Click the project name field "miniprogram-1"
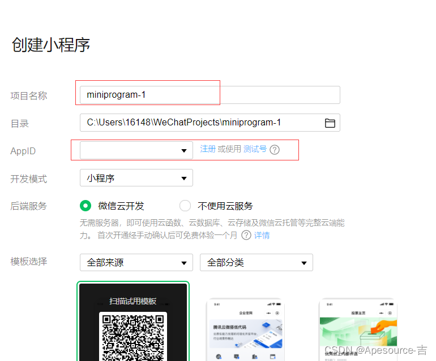 210,95
